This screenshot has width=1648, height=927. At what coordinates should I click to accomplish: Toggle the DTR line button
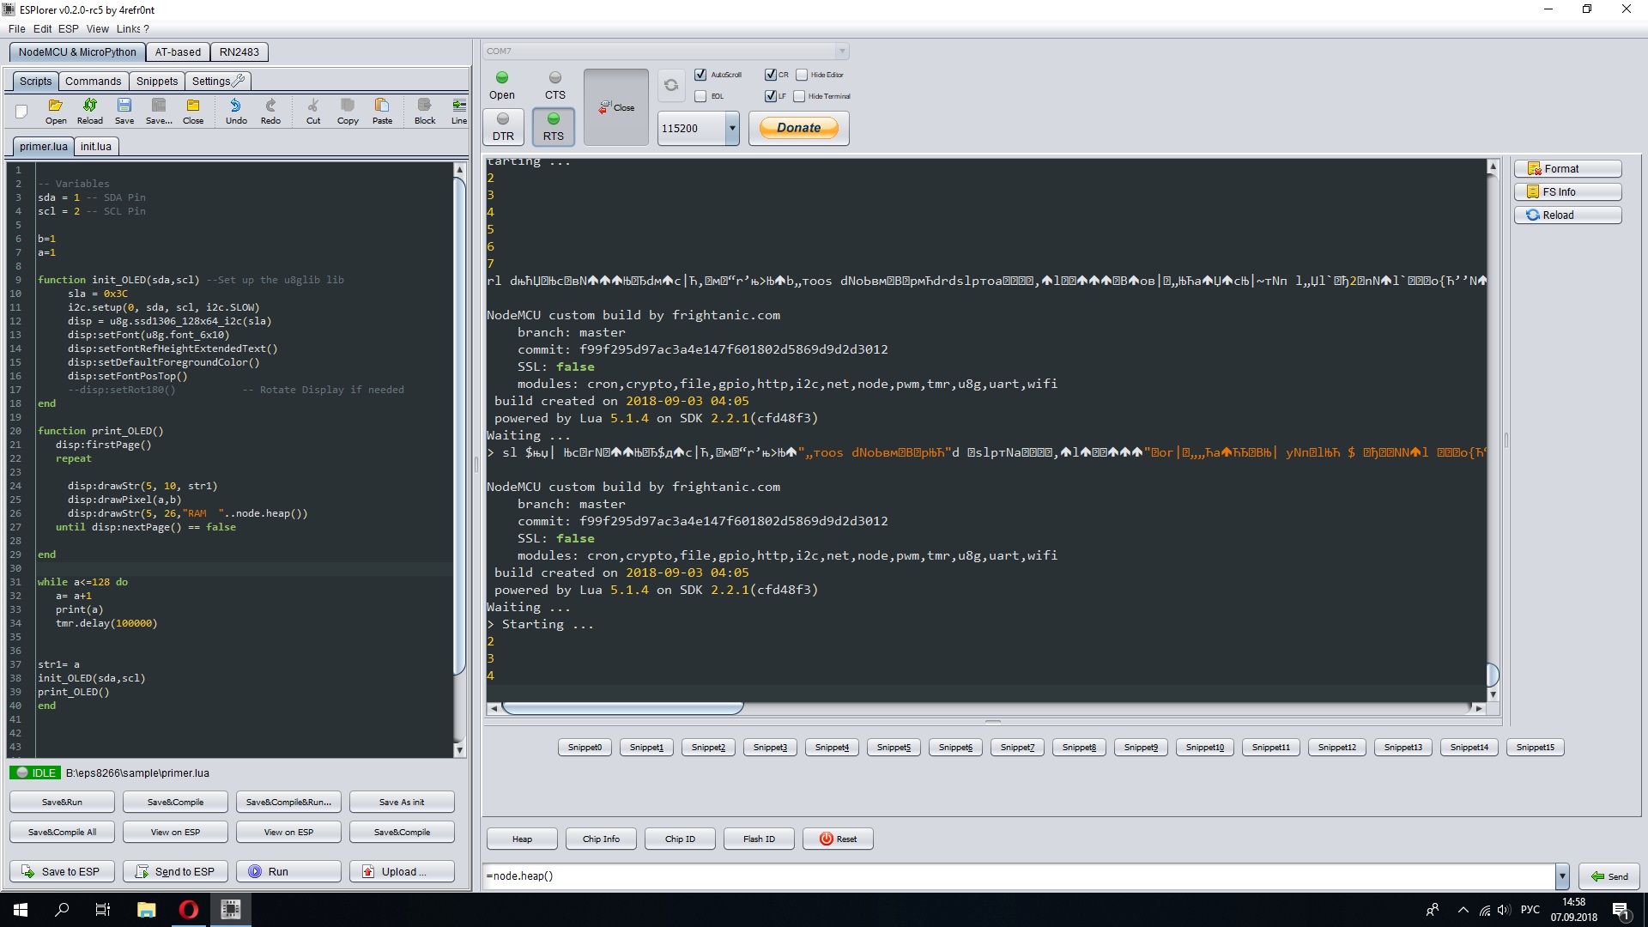(503, 127)
